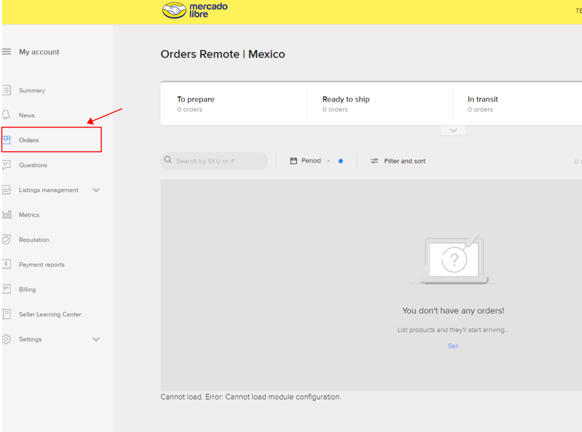This screenshot has height=432, width=582.
Task: Click the Questions speech bubble icon
Action: pyautogui.click(x=6, y=165)
